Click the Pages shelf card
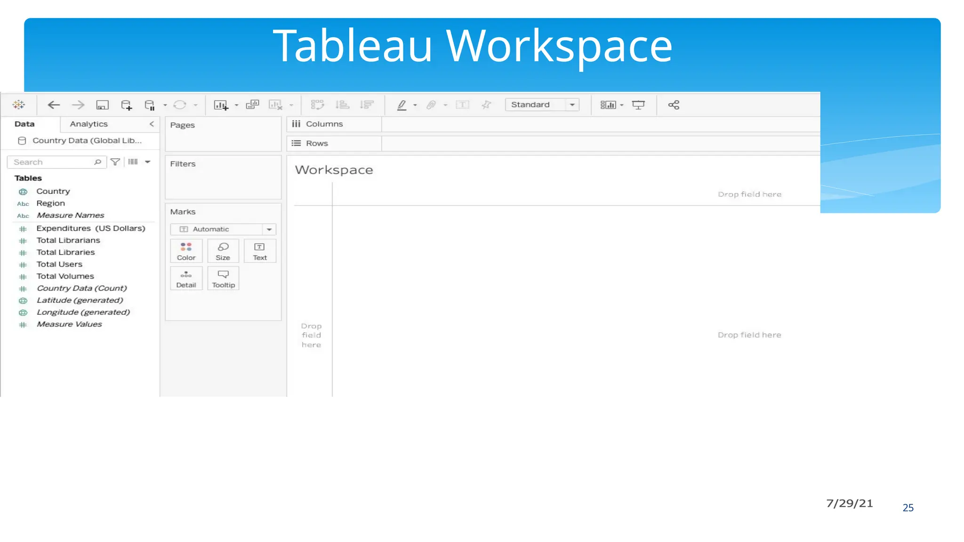 click(223, 134)
